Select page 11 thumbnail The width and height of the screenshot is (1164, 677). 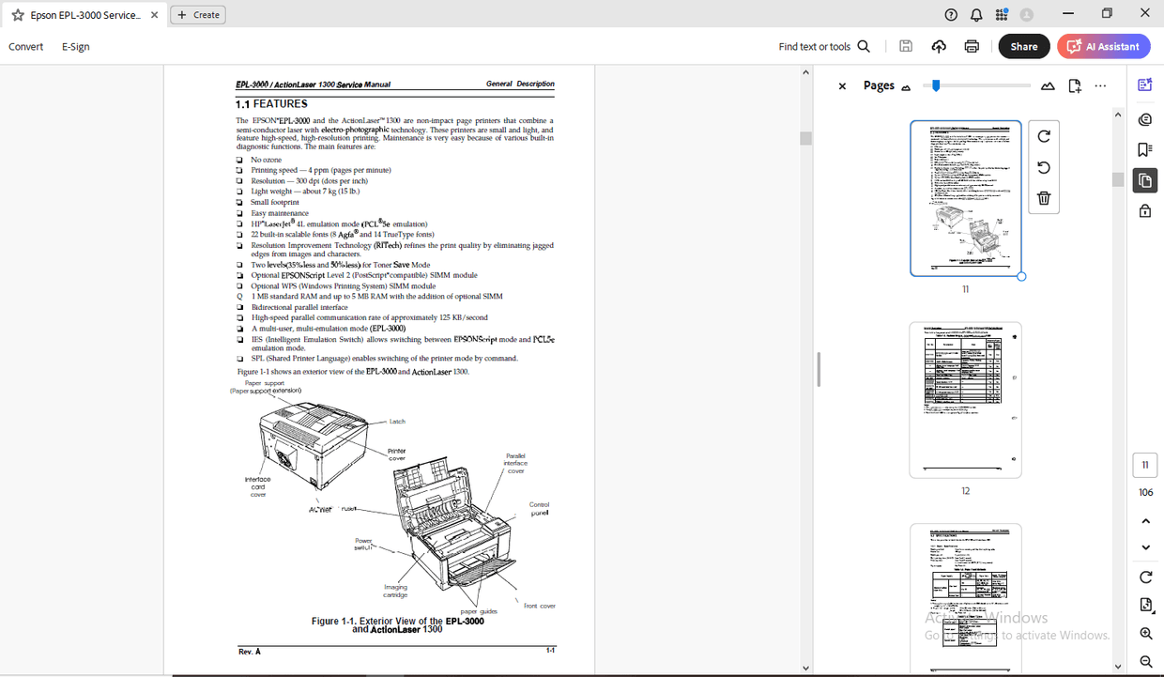click(965, 198)
